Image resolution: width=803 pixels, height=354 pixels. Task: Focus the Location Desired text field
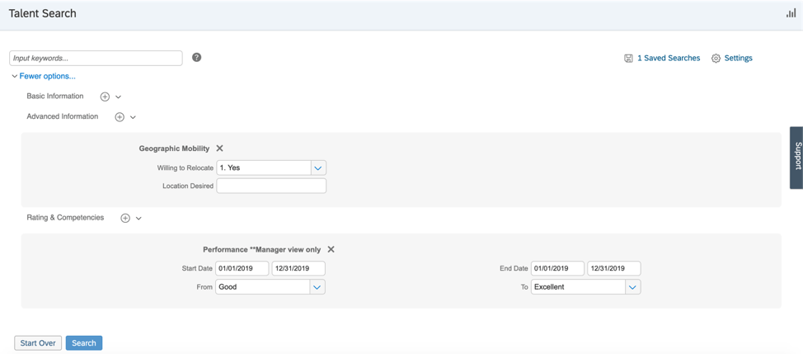(271, 186)
